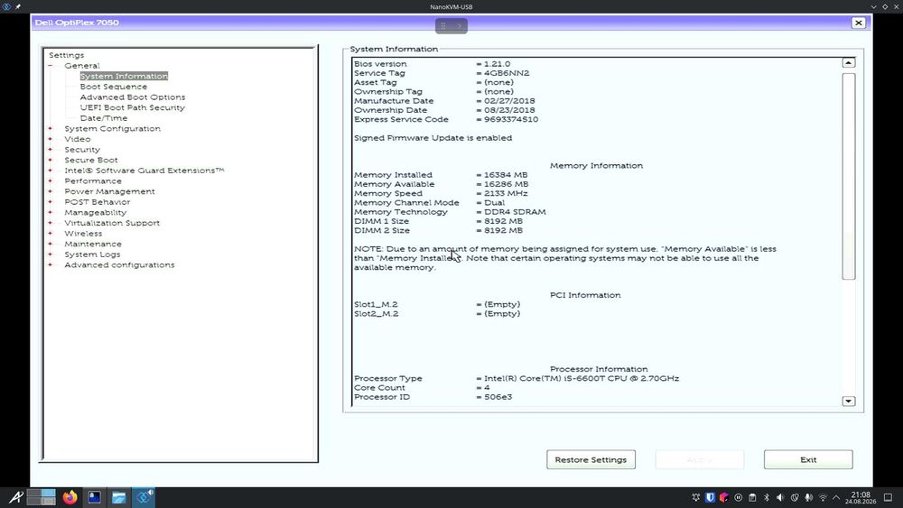The height and width of the screenshot is (508, 903).
Task: Open Advanced Boot Options
Action: click(x=133, y=97)
